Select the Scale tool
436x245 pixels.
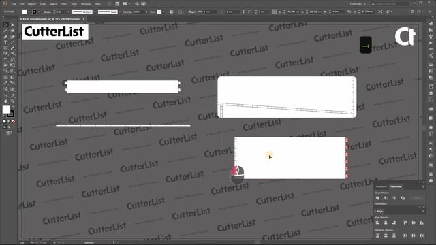12,60
